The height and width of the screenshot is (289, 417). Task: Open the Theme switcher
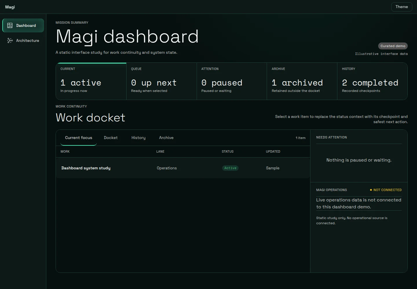402,7
